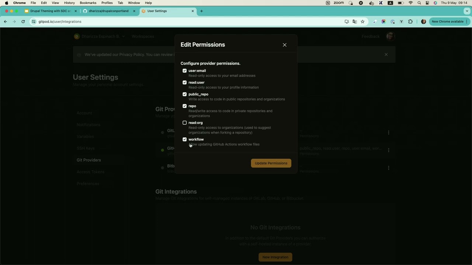Open the Workspaces page
Screen dimensions: 472x265
tap(143, 36)
